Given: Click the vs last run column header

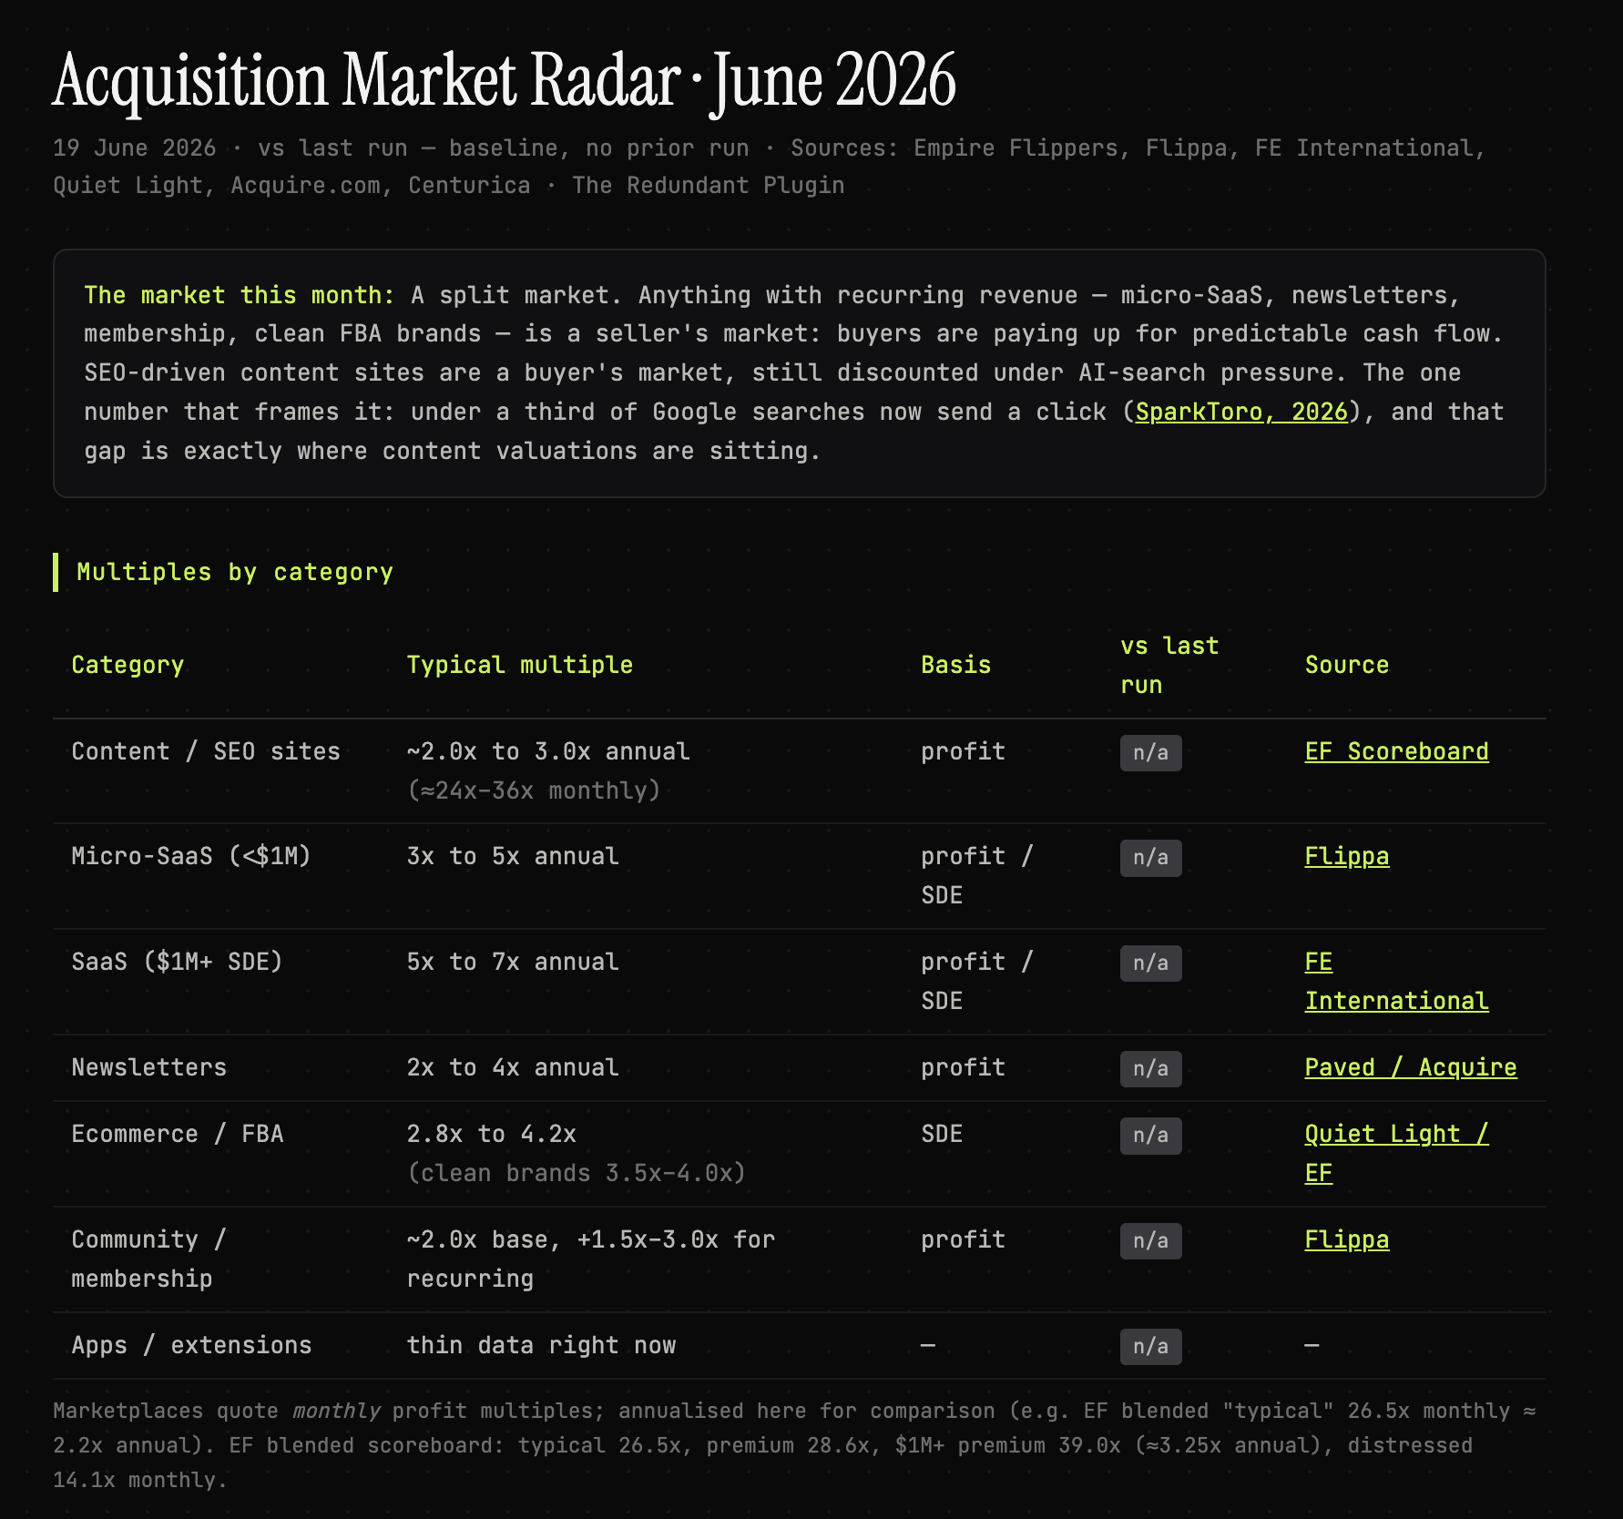Looking at the screenshot, I should coord(1169,666).
